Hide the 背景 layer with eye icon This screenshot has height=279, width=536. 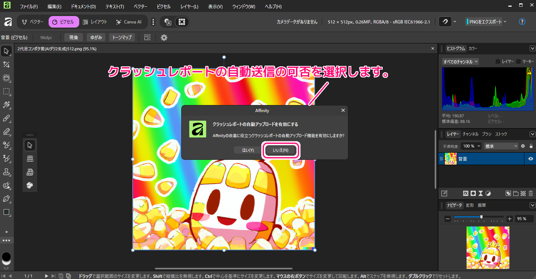(530, 159)
